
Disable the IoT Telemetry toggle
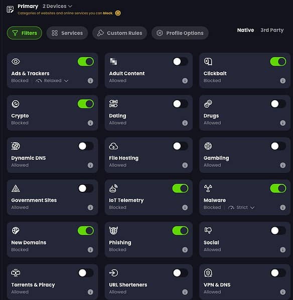[180, 188]
